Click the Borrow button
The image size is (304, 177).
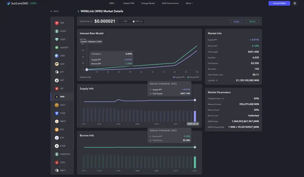pyautogui.click(x=252, y=21)
